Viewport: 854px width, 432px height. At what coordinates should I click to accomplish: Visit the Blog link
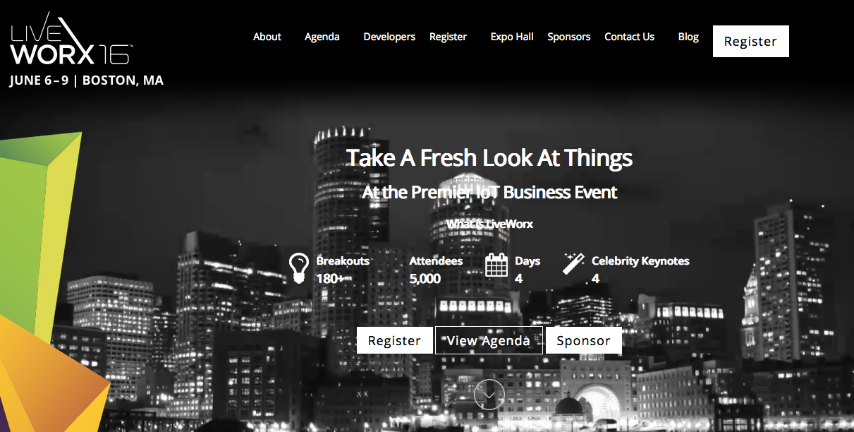[688, 37]
